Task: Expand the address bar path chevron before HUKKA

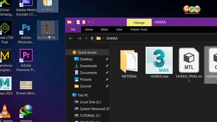Action: pos(103,38)
